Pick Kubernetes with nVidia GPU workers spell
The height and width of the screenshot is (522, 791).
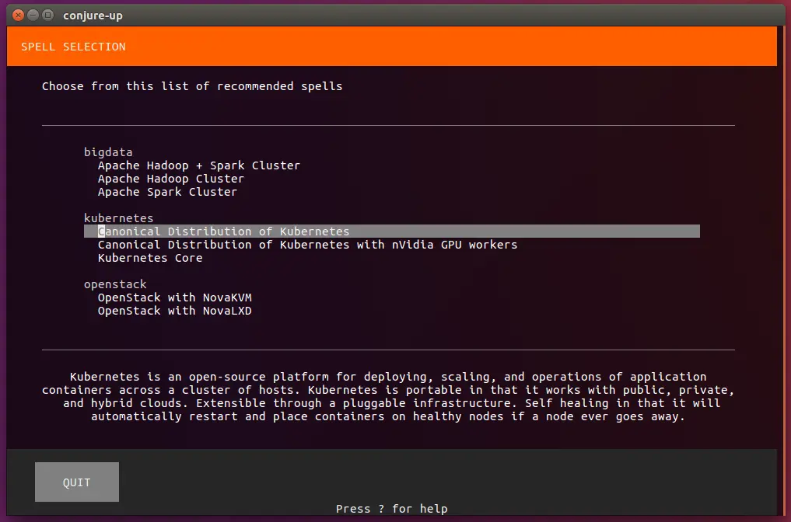(307, 245)
